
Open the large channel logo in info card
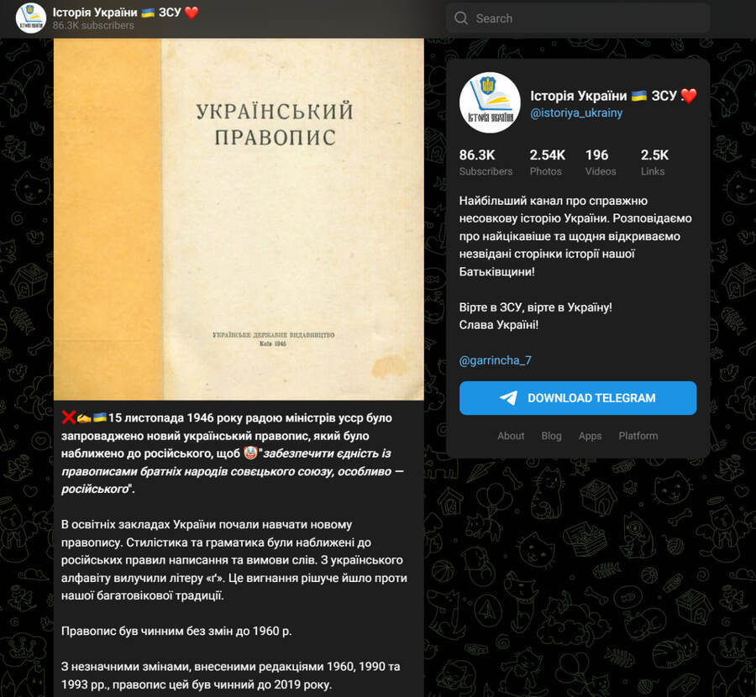[490, 102]
